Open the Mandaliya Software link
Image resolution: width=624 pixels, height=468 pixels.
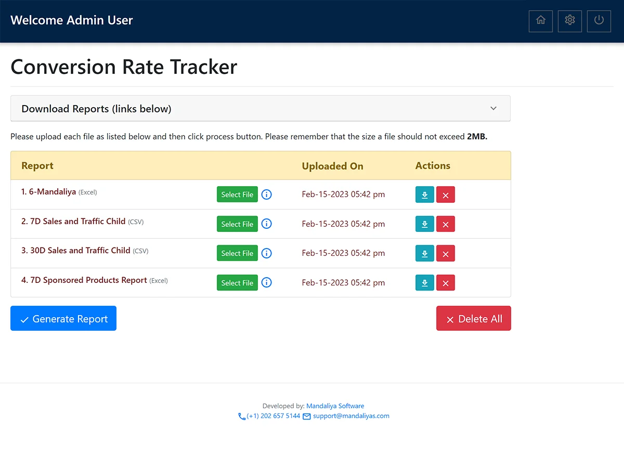tap(335, 406)
